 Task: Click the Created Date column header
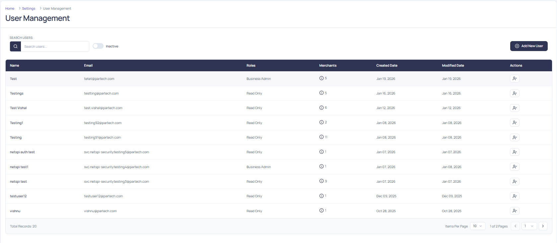(x=387, y=66)
